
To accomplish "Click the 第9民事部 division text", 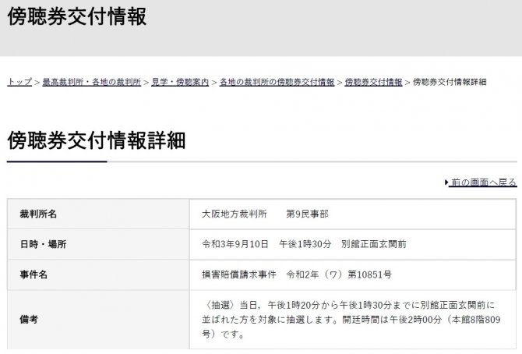I will [312, 214].
